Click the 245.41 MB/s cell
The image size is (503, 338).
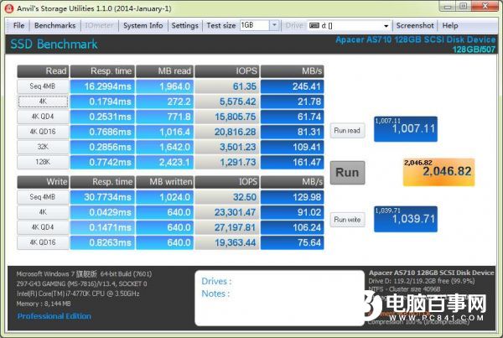293,86
